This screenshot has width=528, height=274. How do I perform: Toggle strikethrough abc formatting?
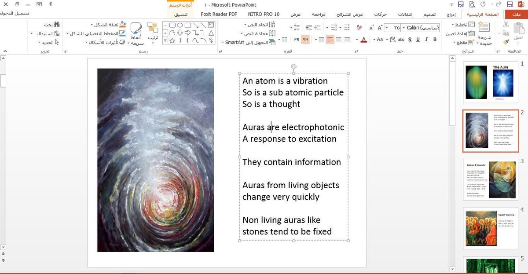401,40
